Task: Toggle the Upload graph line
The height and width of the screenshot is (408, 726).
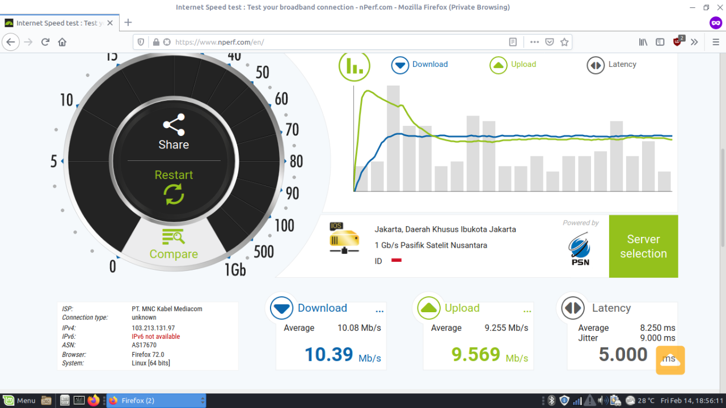Action: [513, 65]
